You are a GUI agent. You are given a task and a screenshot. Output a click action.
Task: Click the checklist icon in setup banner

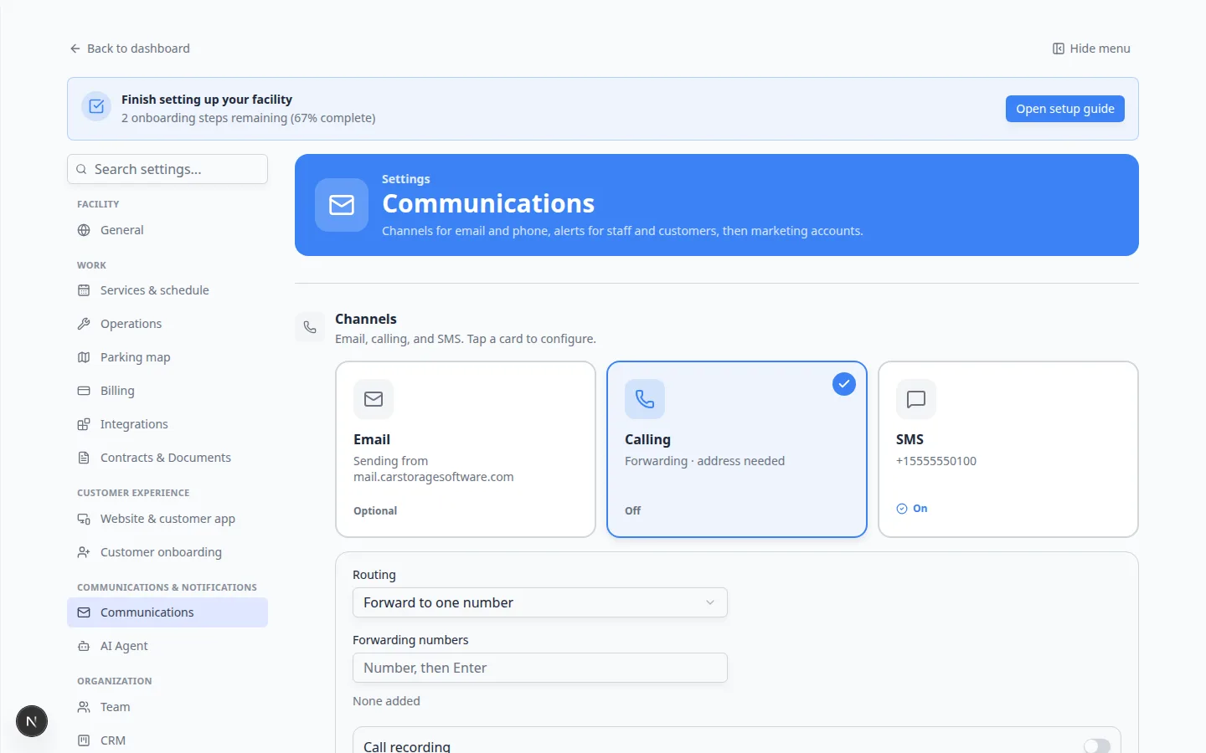(96, 106)
